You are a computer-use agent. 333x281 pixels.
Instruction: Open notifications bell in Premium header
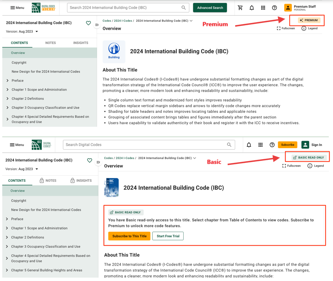click(252, 8)
